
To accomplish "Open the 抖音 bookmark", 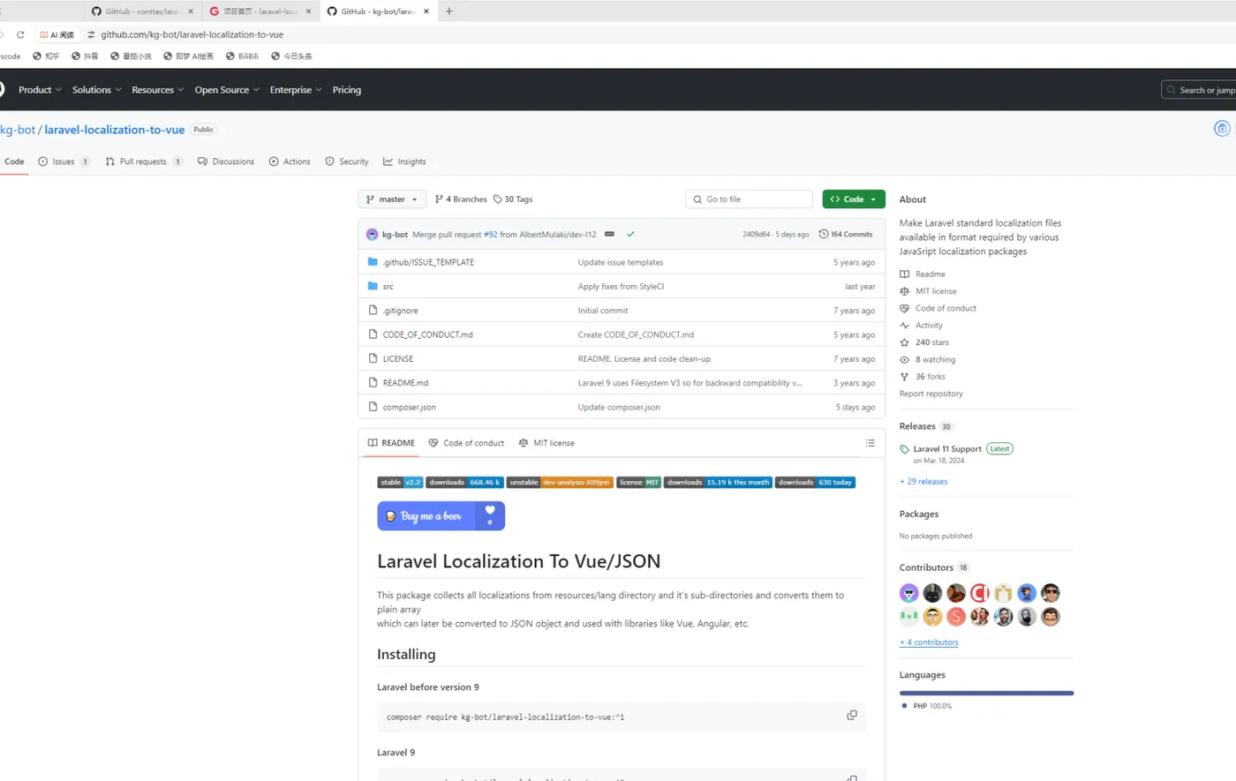I will [x=85, y=56].
